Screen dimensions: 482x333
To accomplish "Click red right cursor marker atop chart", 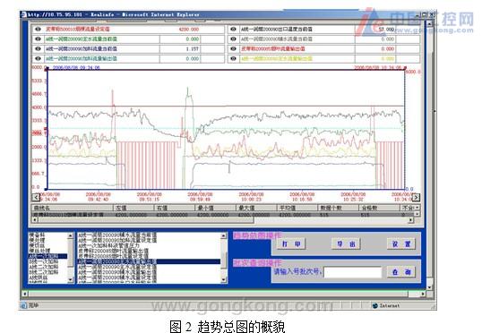I will pyautogui.click(x=405, y=68).
